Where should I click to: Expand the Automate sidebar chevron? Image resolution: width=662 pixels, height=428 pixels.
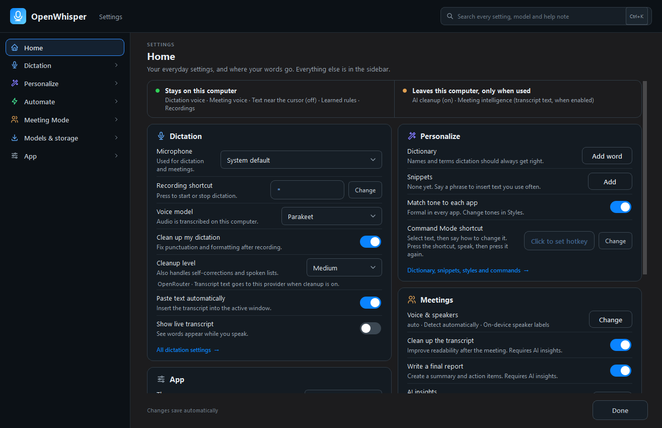click(x=116, y=102)
